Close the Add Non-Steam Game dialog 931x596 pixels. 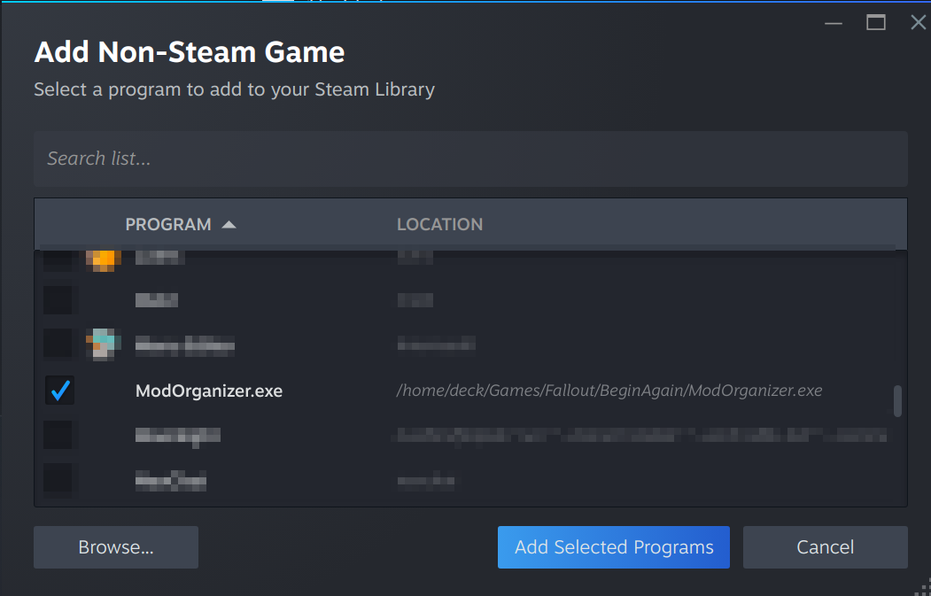[x=918, y=23]
